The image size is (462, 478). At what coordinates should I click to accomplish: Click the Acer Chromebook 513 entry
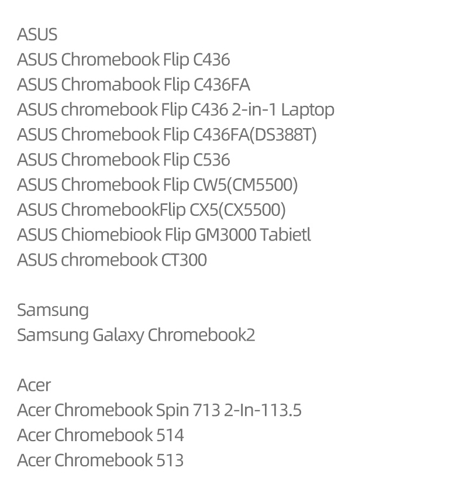pyautogui.click(x=100, y=460)
